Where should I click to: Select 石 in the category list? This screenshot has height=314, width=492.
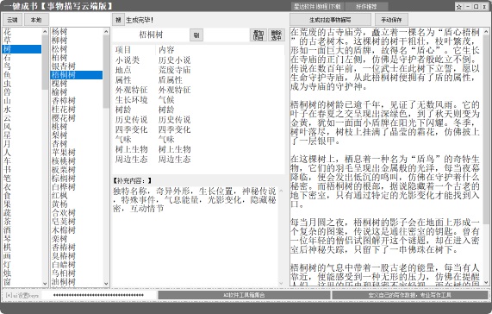click(x=22, y=58)
